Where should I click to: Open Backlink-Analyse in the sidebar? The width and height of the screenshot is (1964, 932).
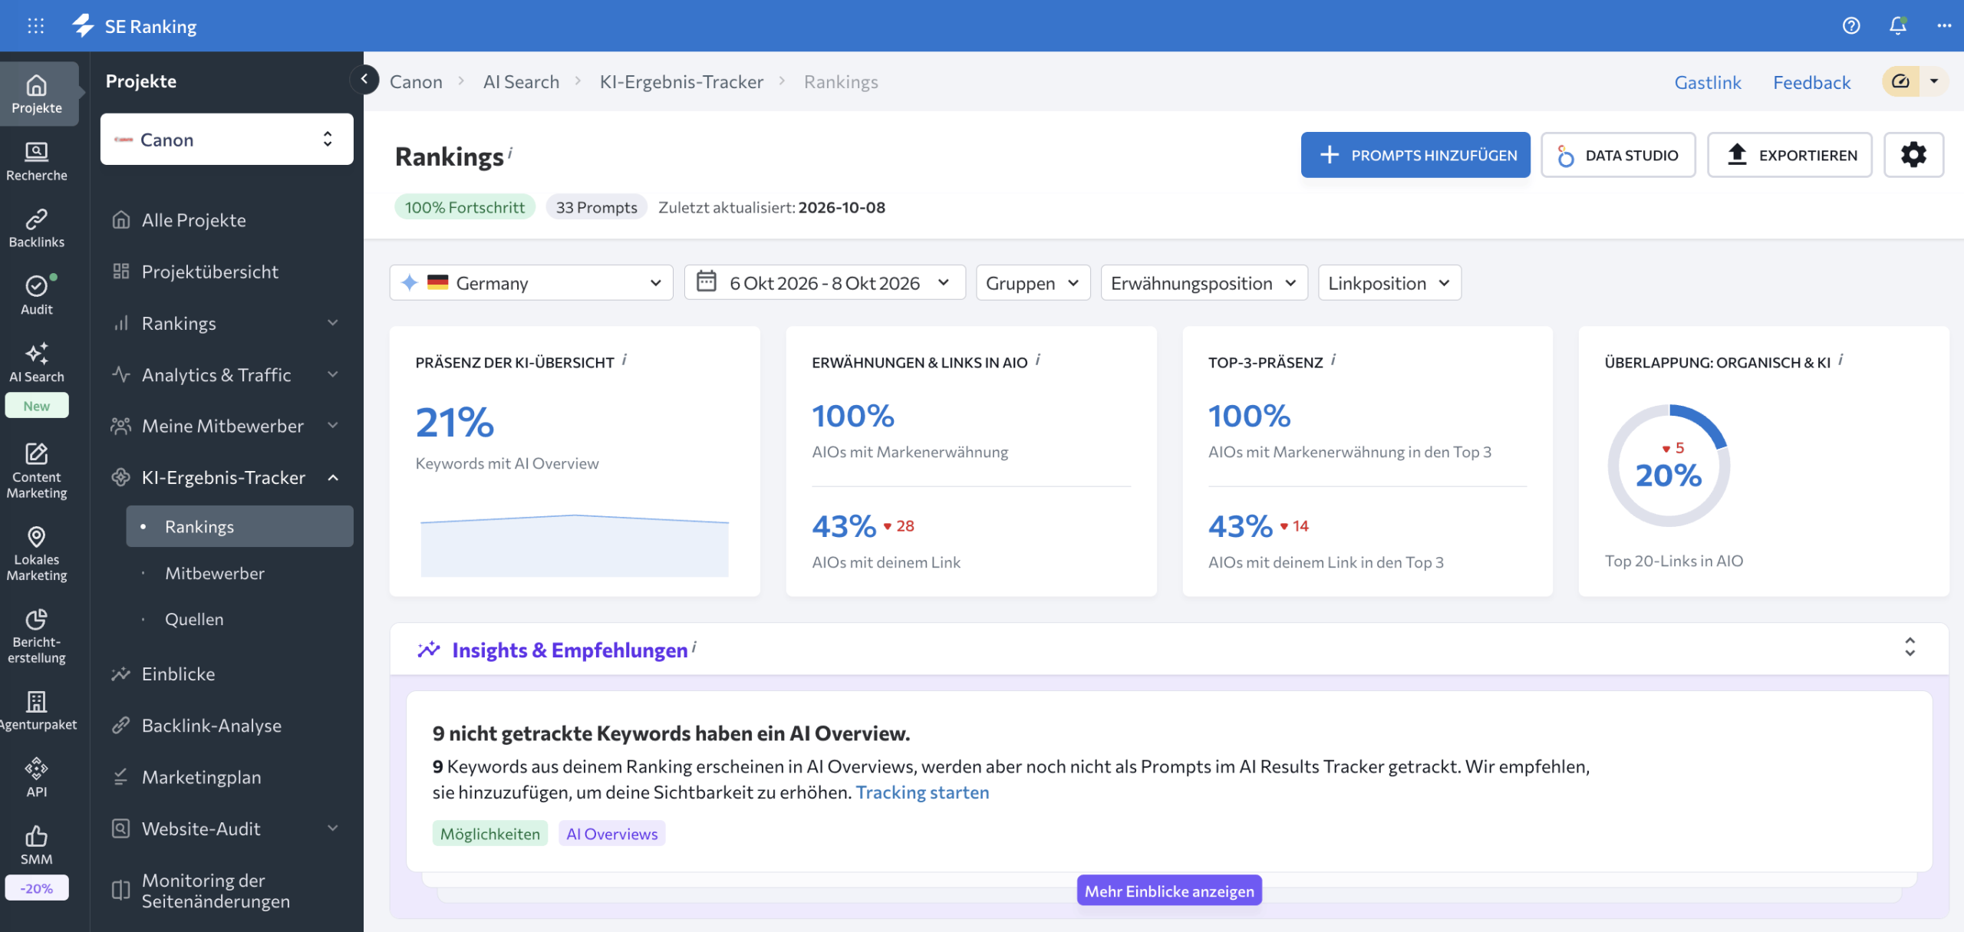coord(212,725)
